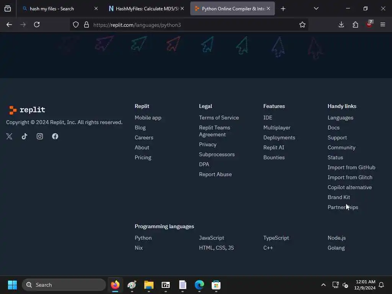The image size is (392, 294).
Task: Reload the page with the refresh icon
Action: 37,24
